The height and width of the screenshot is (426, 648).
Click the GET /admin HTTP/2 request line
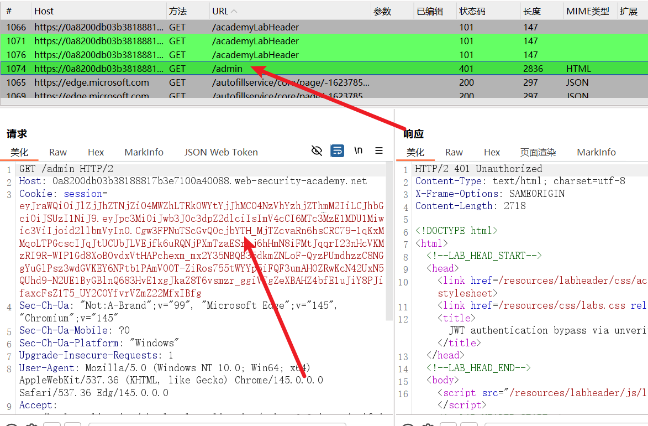coord(66,169)
